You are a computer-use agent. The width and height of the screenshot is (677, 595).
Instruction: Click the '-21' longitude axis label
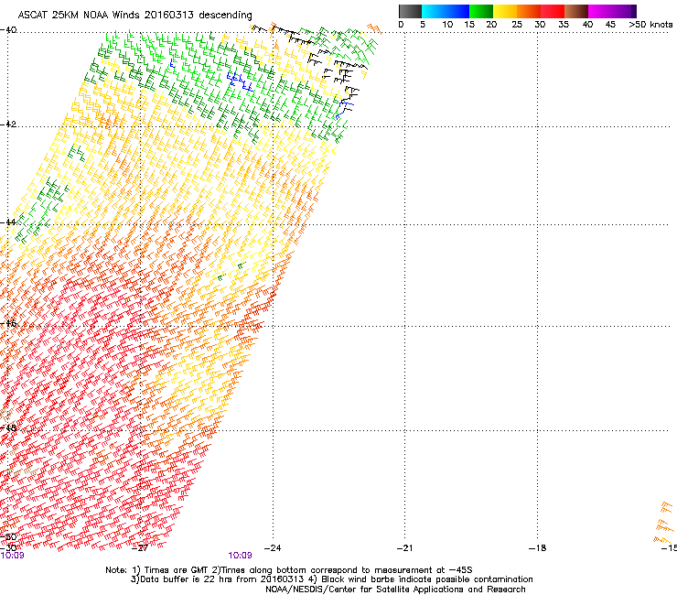coord(404,548)
